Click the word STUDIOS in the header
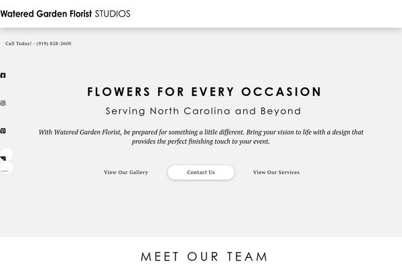This screenshot has height=268, width=402. [113, 13]
